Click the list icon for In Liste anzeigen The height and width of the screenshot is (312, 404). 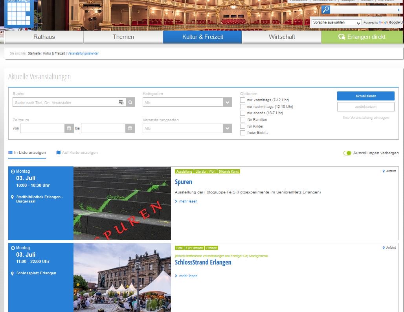(x=10, y=152)
